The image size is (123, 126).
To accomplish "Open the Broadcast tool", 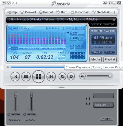I will (80, 12).
